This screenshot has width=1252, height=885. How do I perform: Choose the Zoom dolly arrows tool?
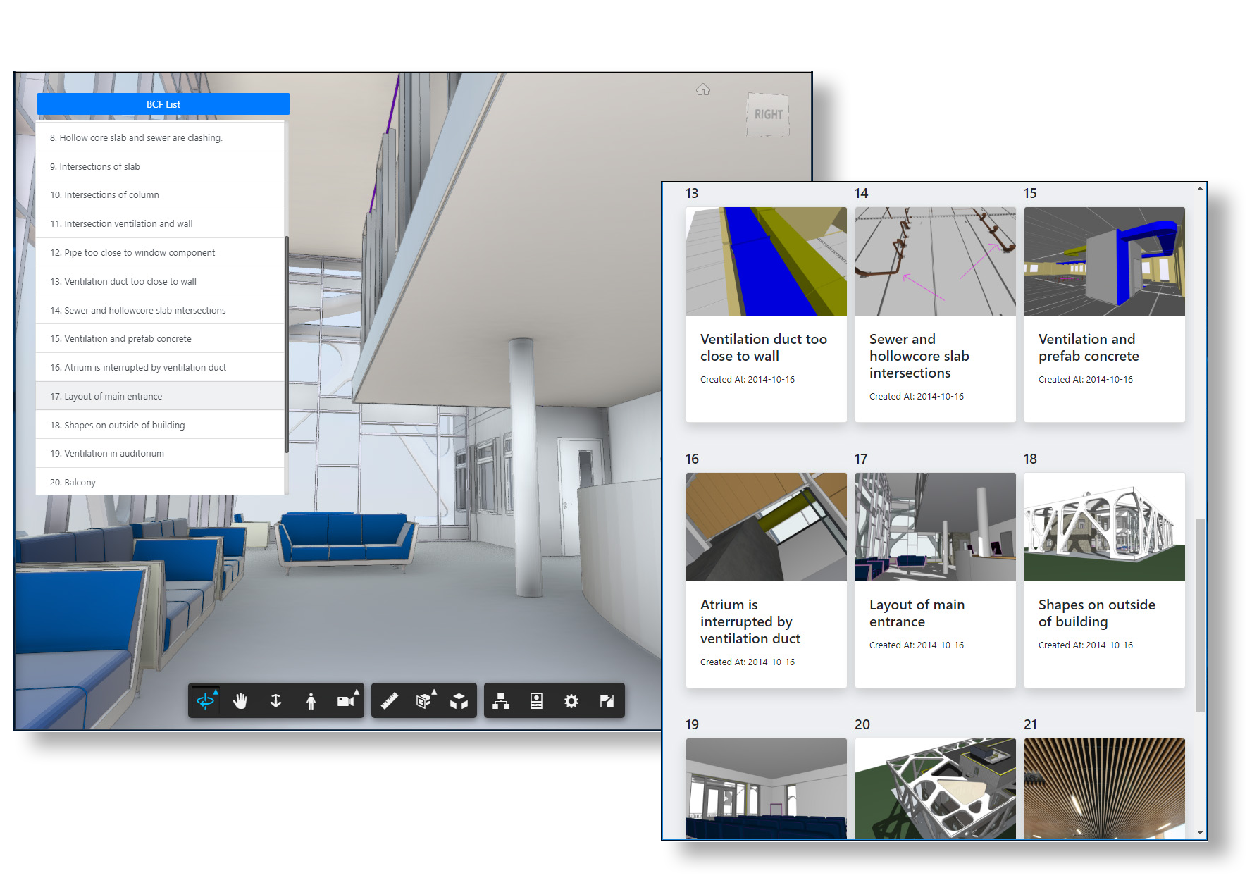tap(275, 700)
